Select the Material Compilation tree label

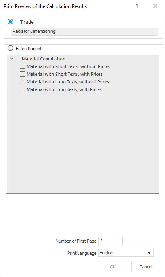coord(44,59)
